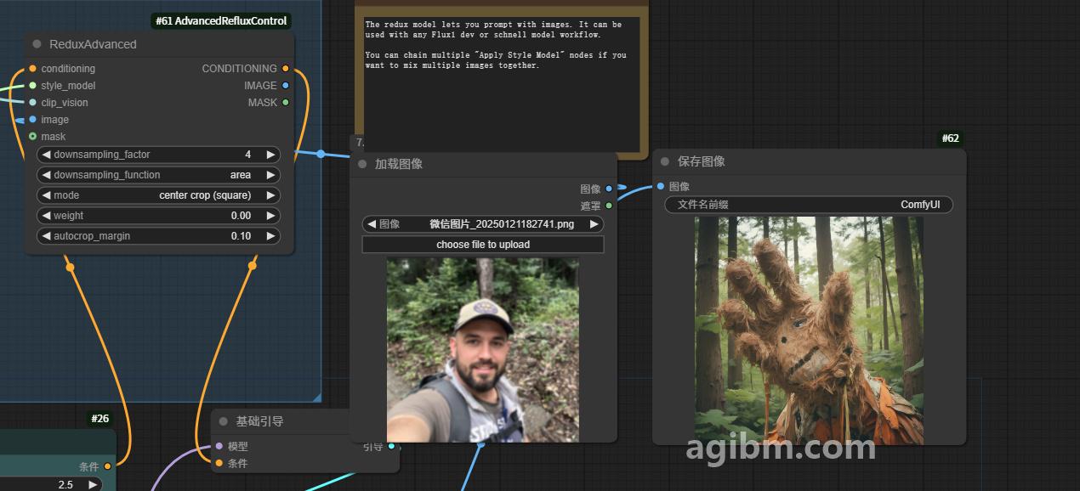Viewport: 1080px width, 491px height.
Task: Click the 2.5 value field
Action: [x=65, y=484]
